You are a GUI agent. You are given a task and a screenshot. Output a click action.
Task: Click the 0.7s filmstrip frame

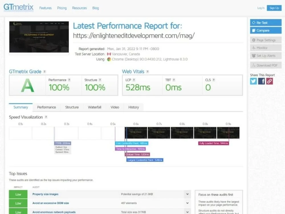point(159,133)
